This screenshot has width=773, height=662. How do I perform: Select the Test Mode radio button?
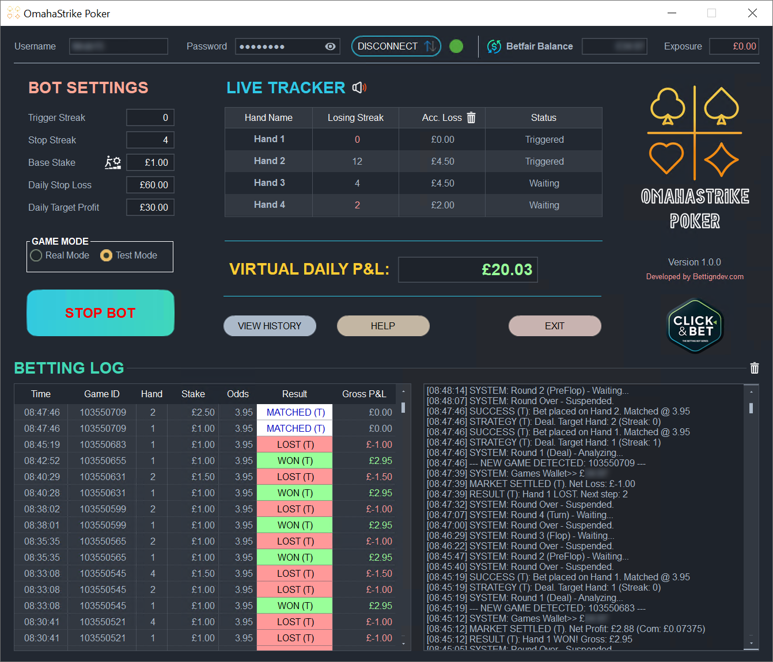106,256
